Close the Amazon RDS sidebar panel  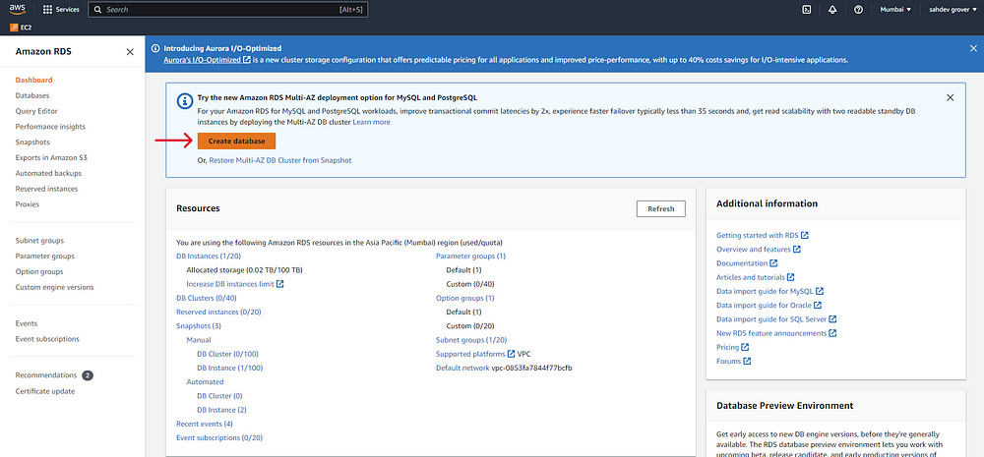130,52
